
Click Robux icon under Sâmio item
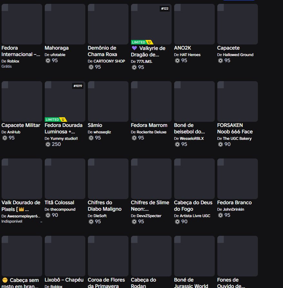pos(91,138)
